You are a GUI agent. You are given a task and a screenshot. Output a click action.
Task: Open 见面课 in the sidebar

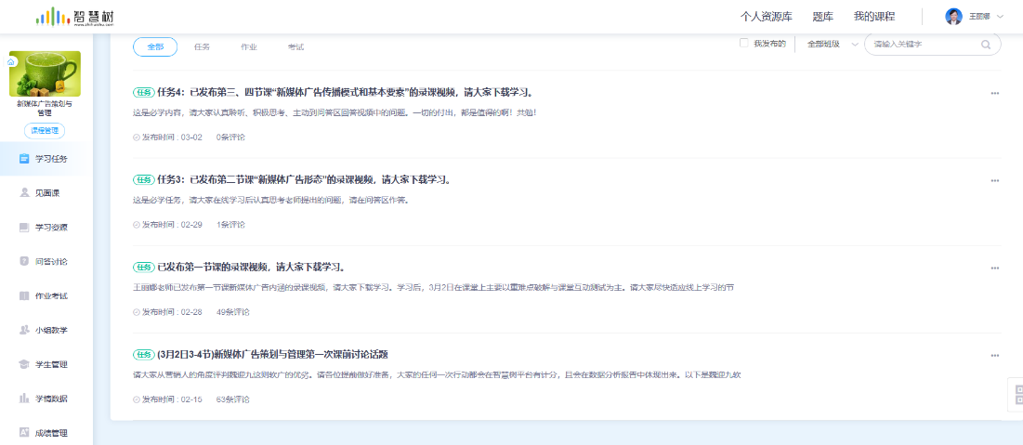(x=46, y=193)
